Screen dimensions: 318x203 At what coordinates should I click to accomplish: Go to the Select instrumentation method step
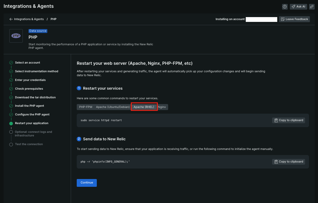tap(37, 71)
